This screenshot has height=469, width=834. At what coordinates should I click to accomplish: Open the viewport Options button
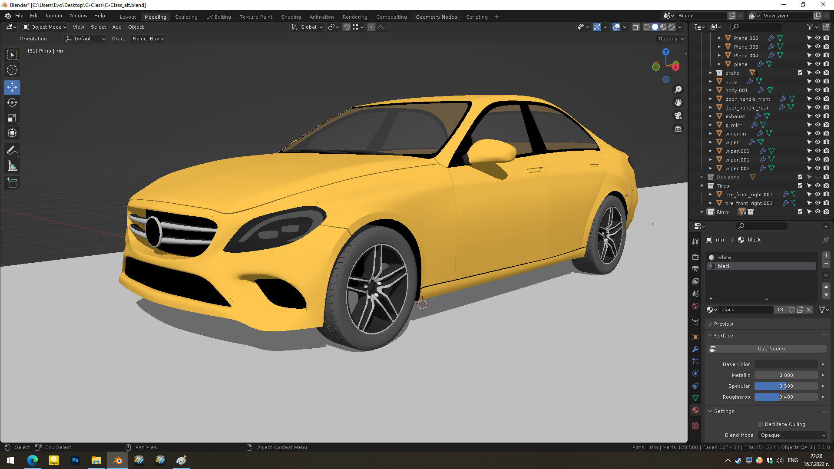coord(671,39)
